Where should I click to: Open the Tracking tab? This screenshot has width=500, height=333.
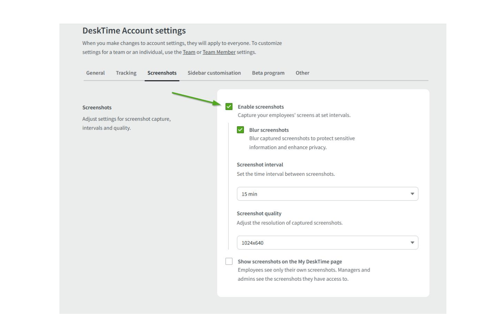[126, 73]
